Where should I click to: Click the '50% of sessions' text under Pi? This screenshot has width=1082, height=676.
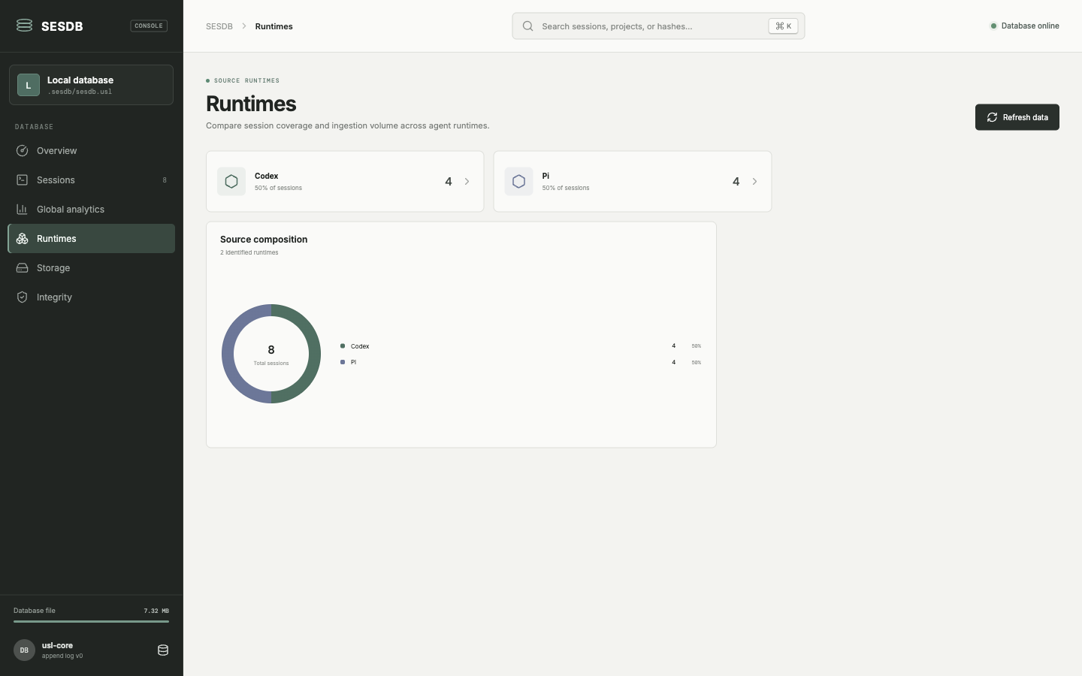tap(566, 188)
